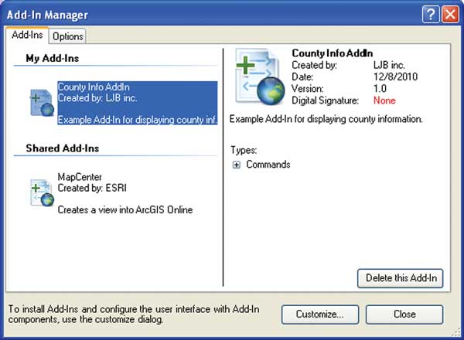This screenshot has width=464, height=340.
Task: Click the MapCenter add-in icon
Action: [x=41, y=193]
